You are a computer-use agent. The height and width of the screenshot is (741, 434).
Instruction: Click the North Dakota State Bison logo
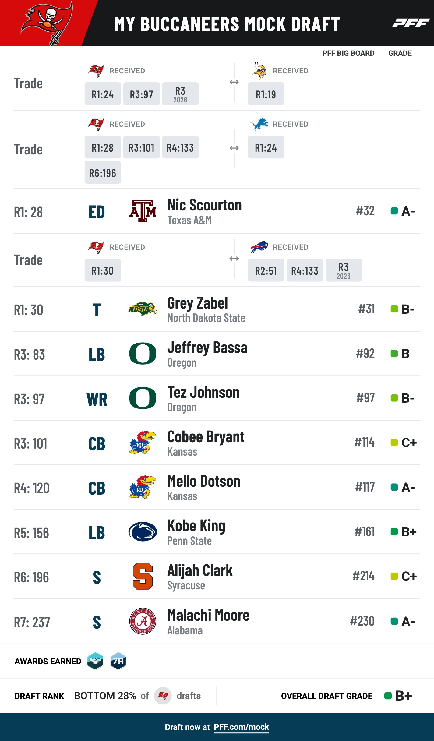click(x=143, y=309)
